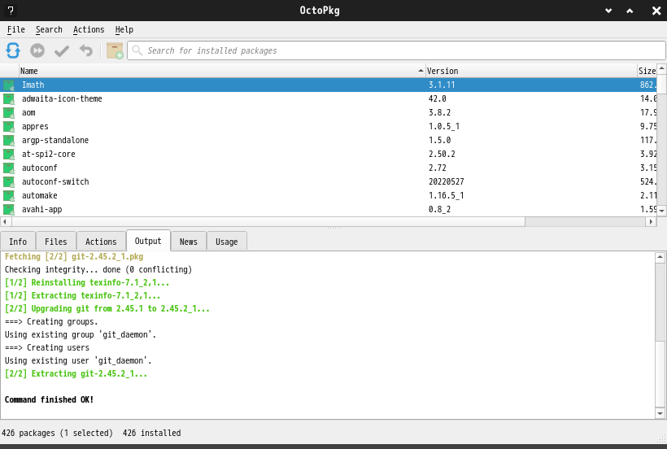This screenshot has height=449, width=667.
Task: Click the status icon for avahi-app
Action: [x=9, y=210]
